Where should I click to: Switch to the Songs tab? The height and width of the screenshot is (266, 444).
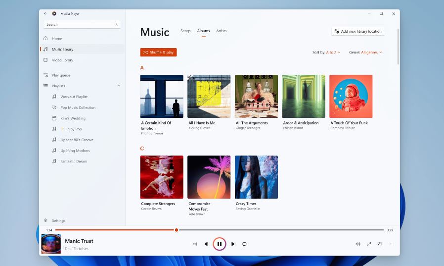coord(185,31)
